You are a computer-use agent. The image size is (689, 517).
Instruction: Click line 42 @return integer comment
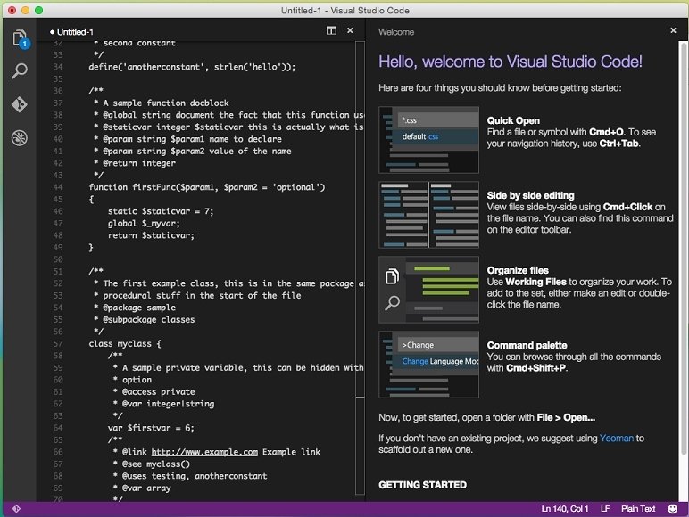135,163
